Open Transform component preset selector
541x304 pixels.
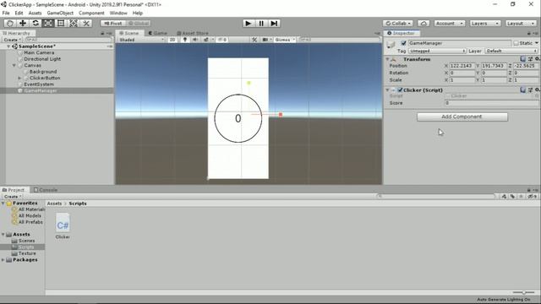tap(530, 59)
